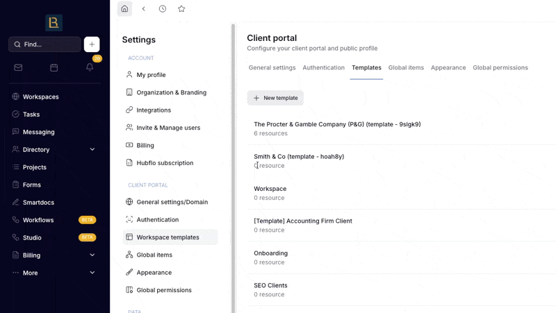Switch to Global permissions tab

tap(500, 67)
